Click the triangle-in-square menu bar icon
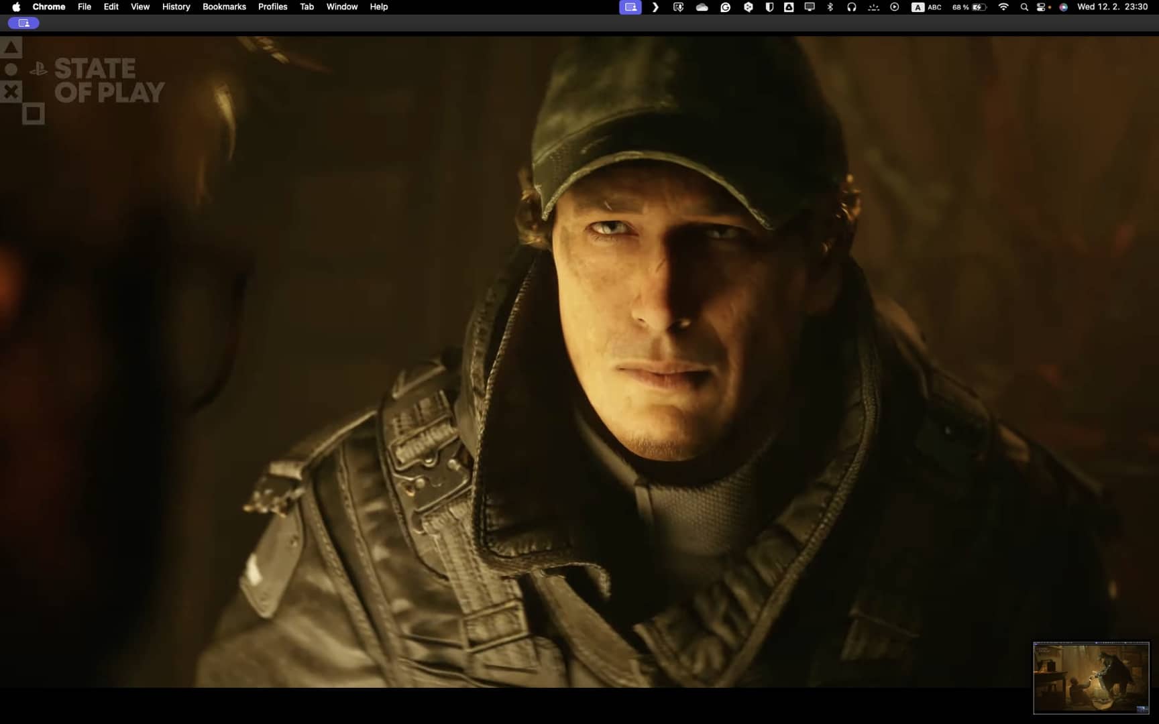Screen dimensions: 1159x724 tap(789, 7)
